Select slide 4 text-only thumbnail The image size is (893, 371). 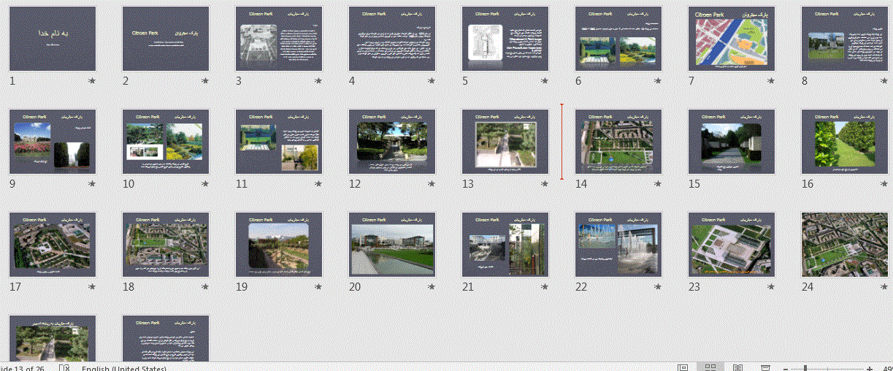click(x=392, y=39)
